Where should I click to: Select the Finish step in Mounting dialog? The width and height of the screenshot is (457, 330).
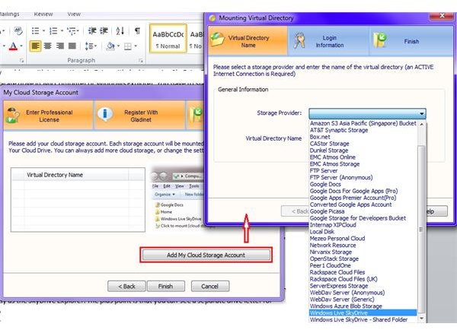click(x=411, y=41)
